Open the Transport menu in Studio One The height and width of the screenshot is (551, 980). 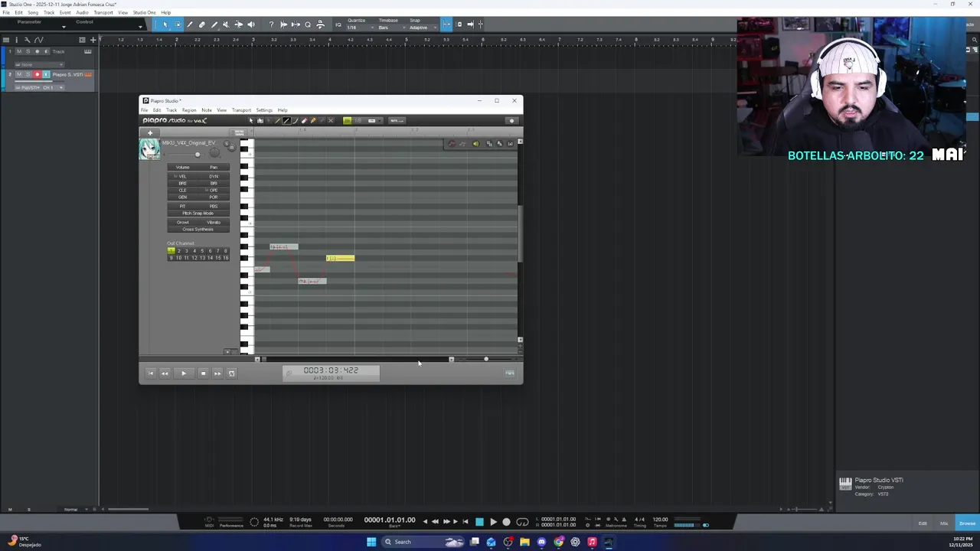tap(103, 13)
